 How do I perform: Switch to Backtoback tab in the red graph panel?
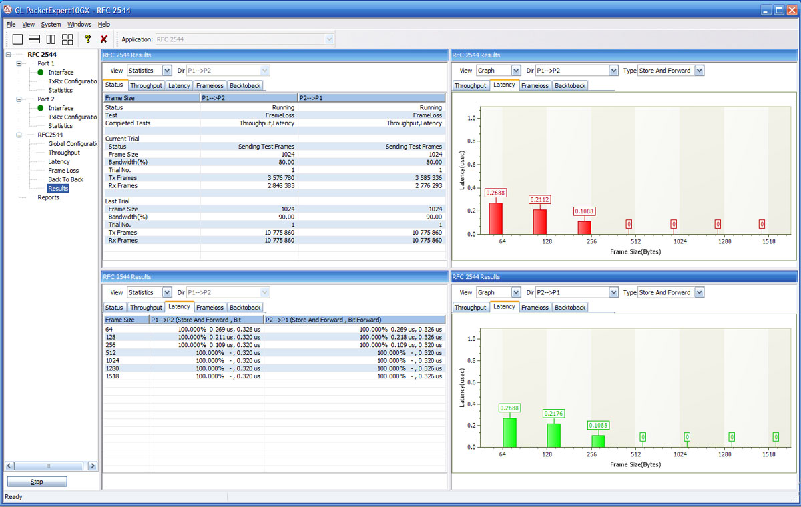[570, 85]
